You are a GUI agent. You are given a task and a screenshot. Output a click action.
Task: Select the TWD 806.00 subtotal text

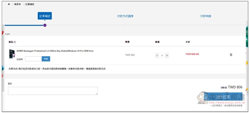tap(192, 54)
